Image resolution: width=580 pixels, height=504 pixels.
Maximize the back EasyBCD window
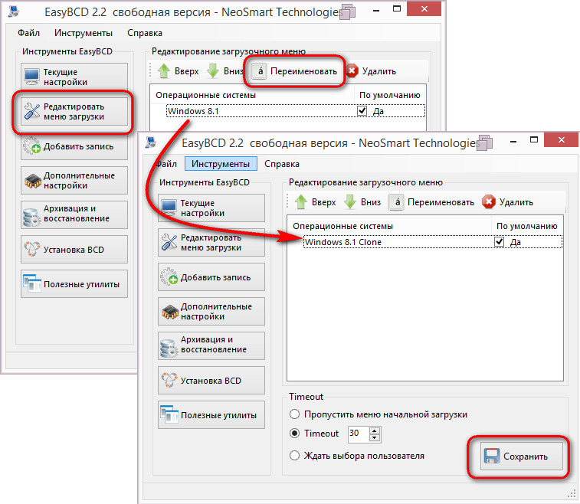[397, 9]
